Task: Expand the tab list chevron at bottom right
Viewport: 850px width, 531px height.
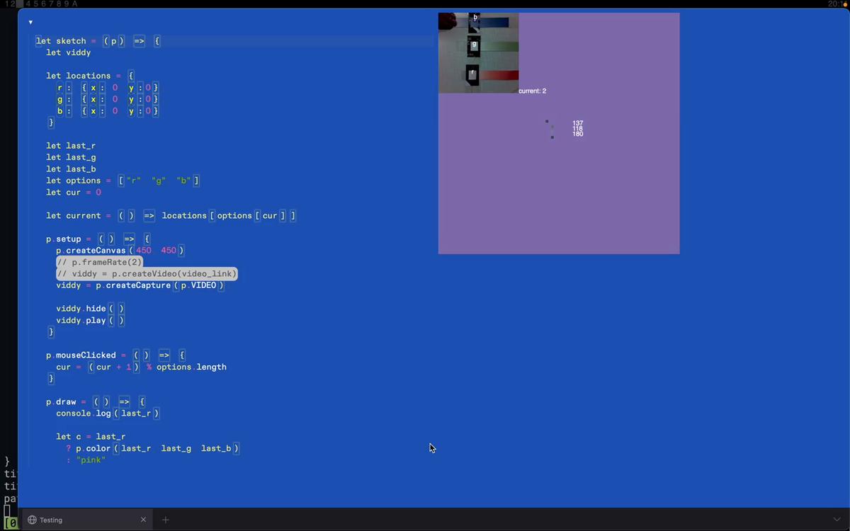Action: coord(837,520)
